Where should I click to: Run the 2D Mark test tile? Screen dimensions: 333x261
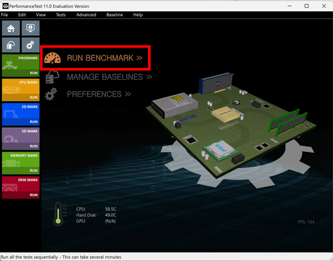tap(21, 114)
